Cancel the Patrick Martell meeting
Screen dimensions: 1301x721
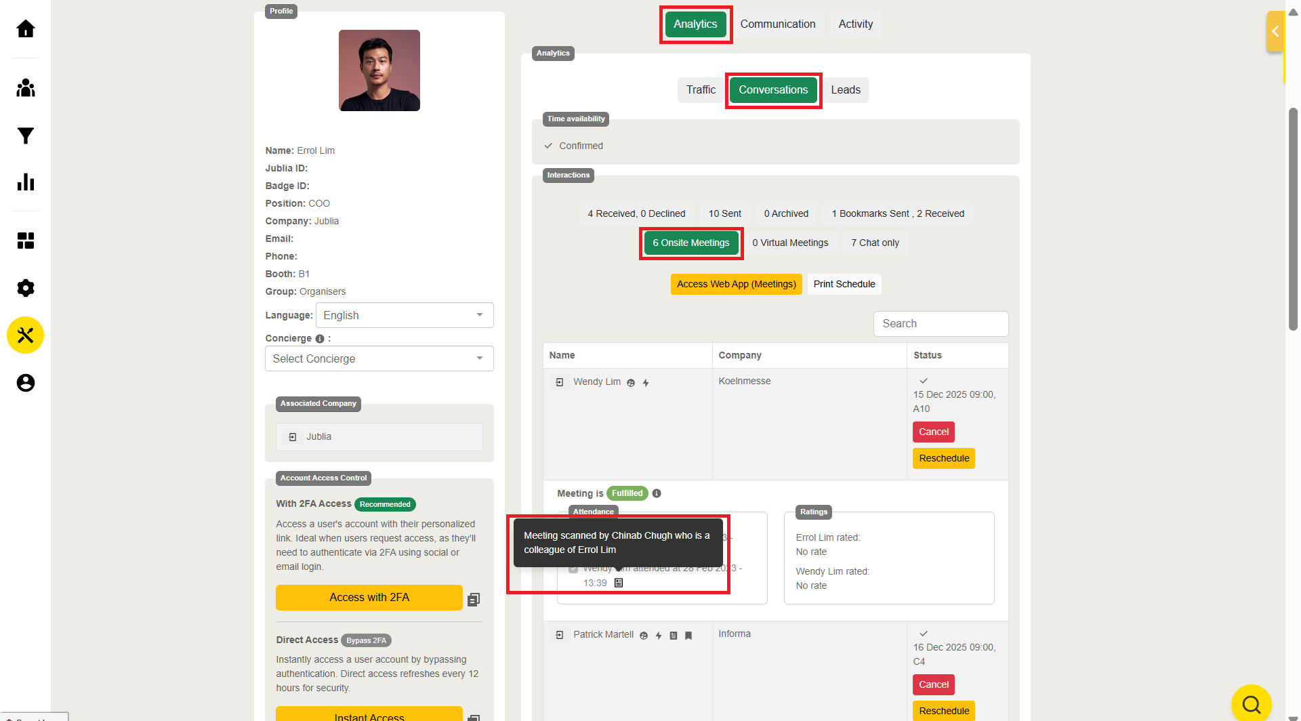[934, 684]
